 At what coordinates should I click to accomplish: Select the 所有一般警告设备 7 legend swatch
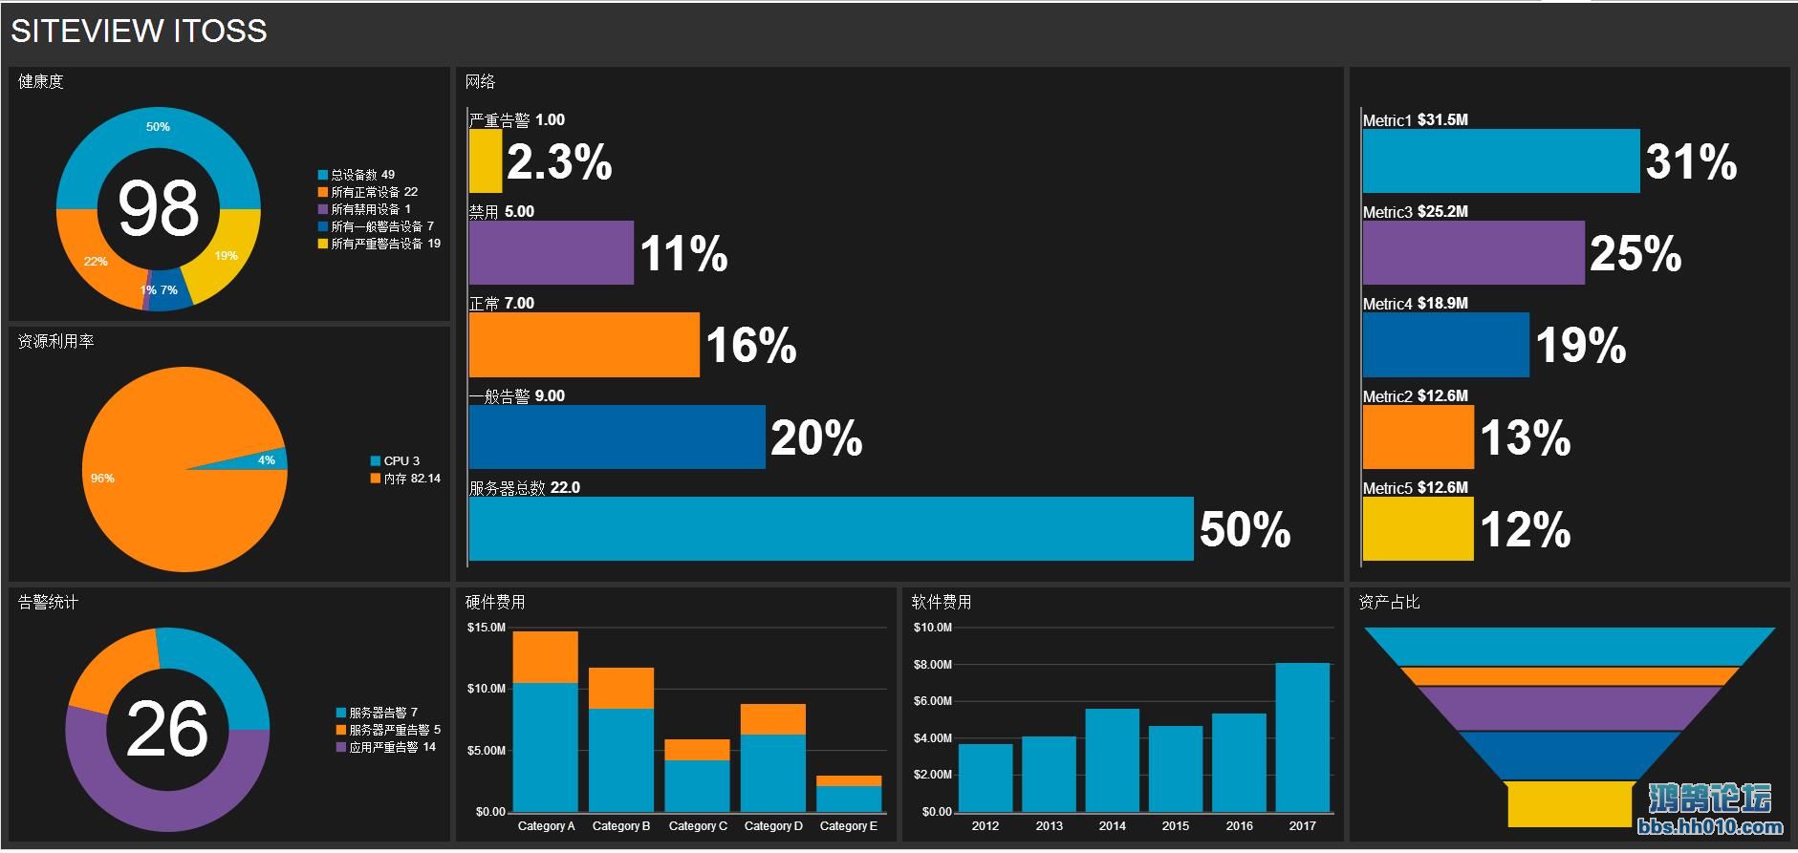(323, 226)
